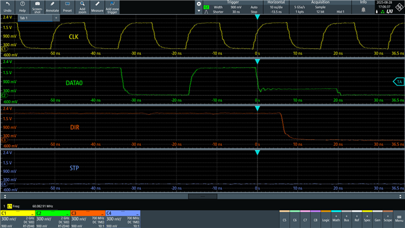Open the Menu button at bottom right
The image size is (405, 228).
tap(399, 218)
